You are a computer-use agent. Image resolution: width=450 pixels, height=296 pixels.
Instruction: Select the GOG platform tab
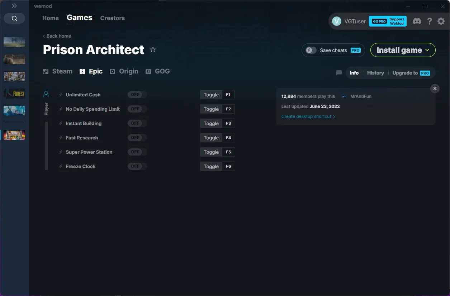(x=158, y=71)
